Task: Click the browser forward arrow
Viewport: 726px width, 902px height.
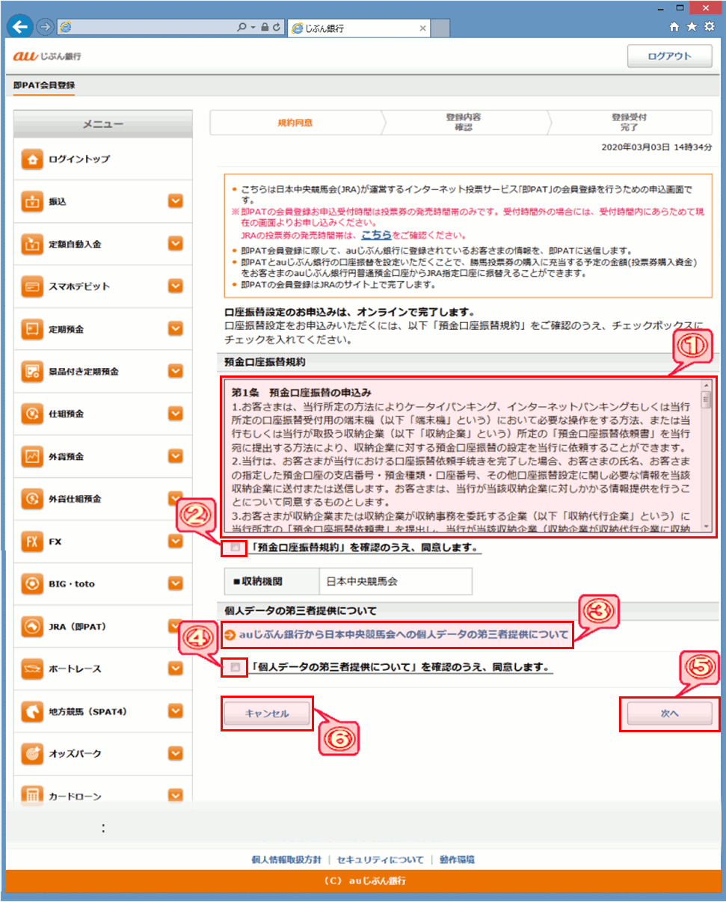Action: (x=45, y=27)
